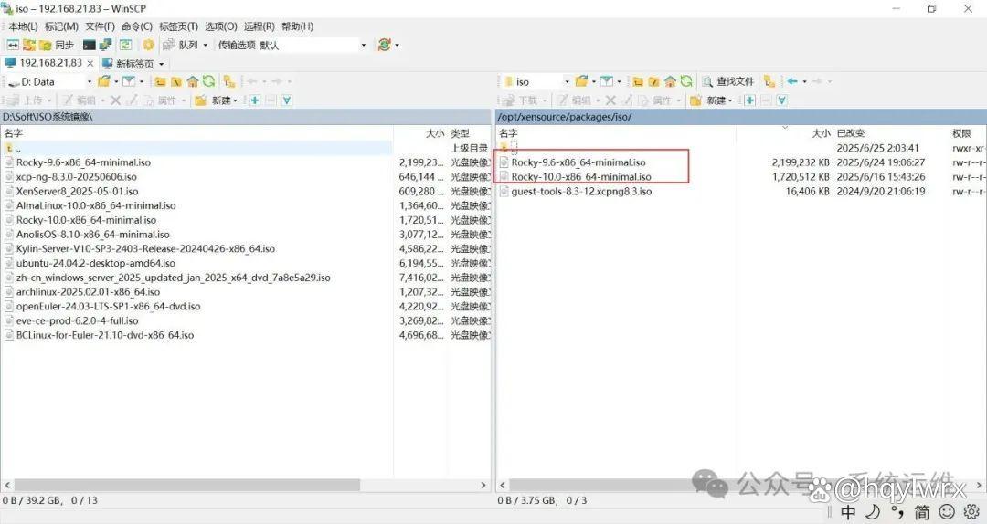Show local panel directory tree icon
The width and height of the screenshot is (987, 524).
[x=229, y=81]
